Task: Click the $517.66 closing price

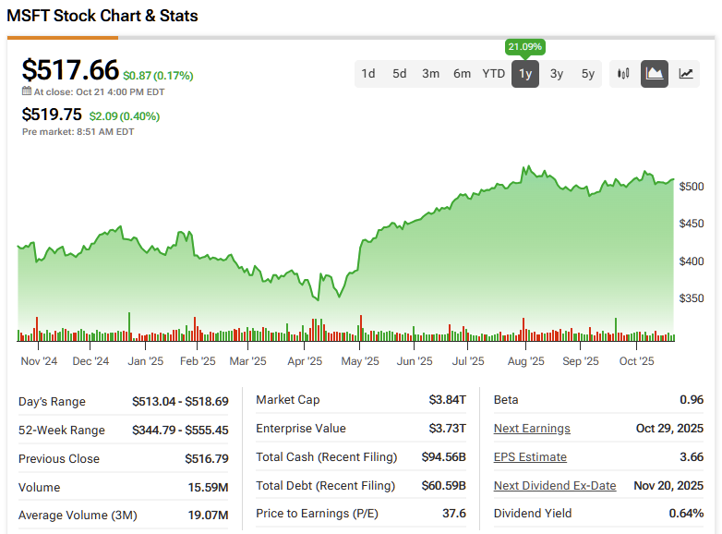Action: coord(70,70)
